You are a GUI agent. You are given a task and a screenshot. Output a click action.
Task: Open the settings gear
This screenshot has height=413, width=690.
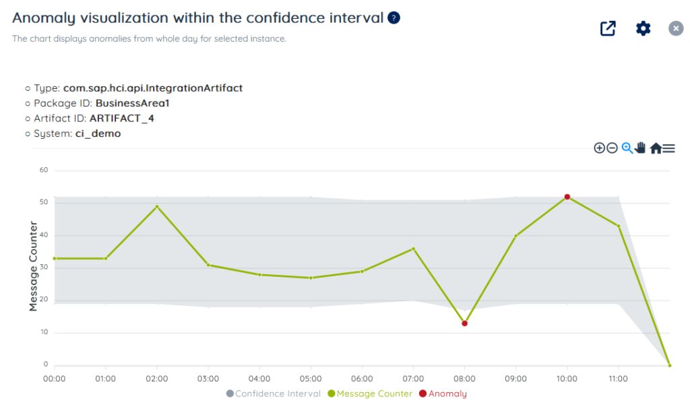644,28
